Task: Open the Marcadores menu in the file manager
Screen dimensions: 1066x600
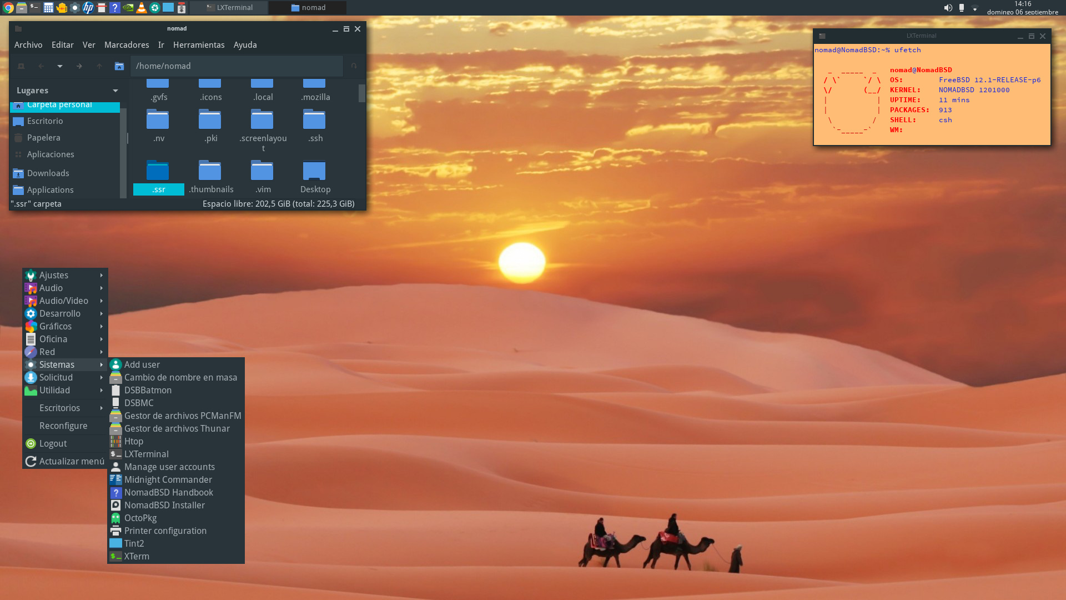Action: pyautogui.click(x=127, y=45)
